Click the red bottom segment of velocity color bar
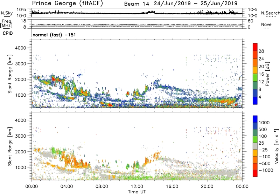Viewport: 280px width, 194px height. [x=255, y=173]
